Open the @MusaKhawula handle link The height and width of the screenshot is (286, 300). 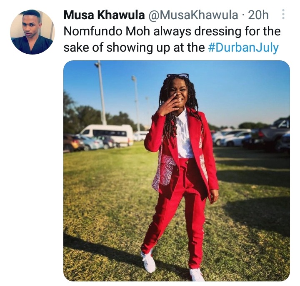tap(193, 15)
